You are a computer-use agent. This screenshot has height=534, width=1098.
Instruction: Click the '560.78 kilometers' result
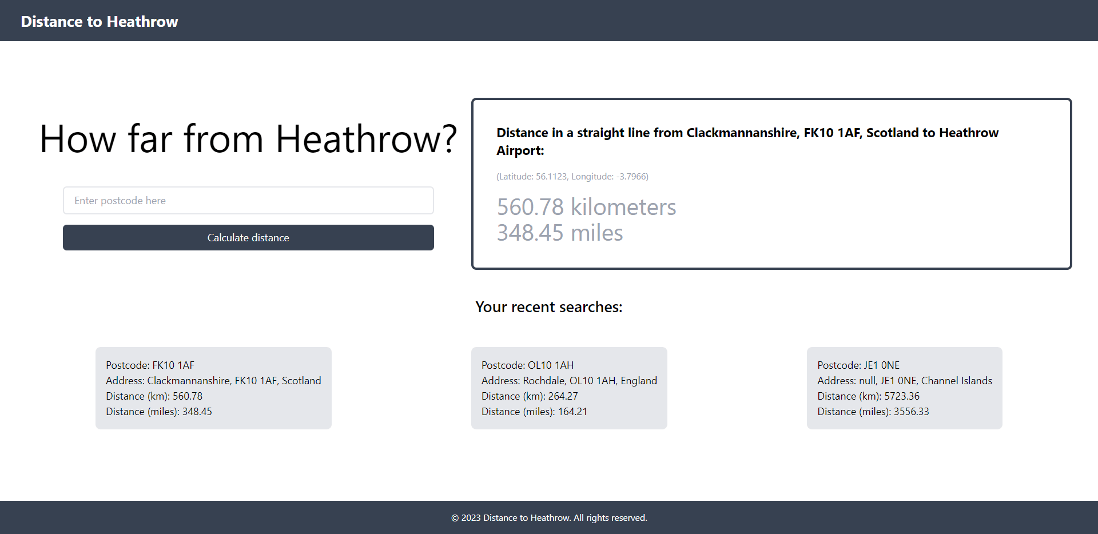tap(586, 207)
